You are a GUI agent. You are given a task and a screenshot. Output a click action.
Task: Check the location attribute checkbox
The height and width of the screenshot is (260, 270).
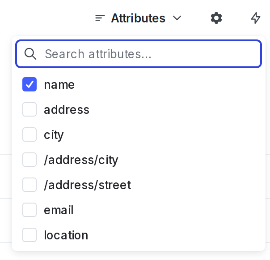tap(30, 235)
